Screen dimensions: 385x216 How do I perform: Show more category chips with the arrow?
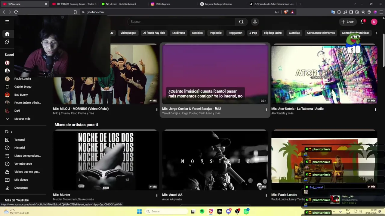377,33
